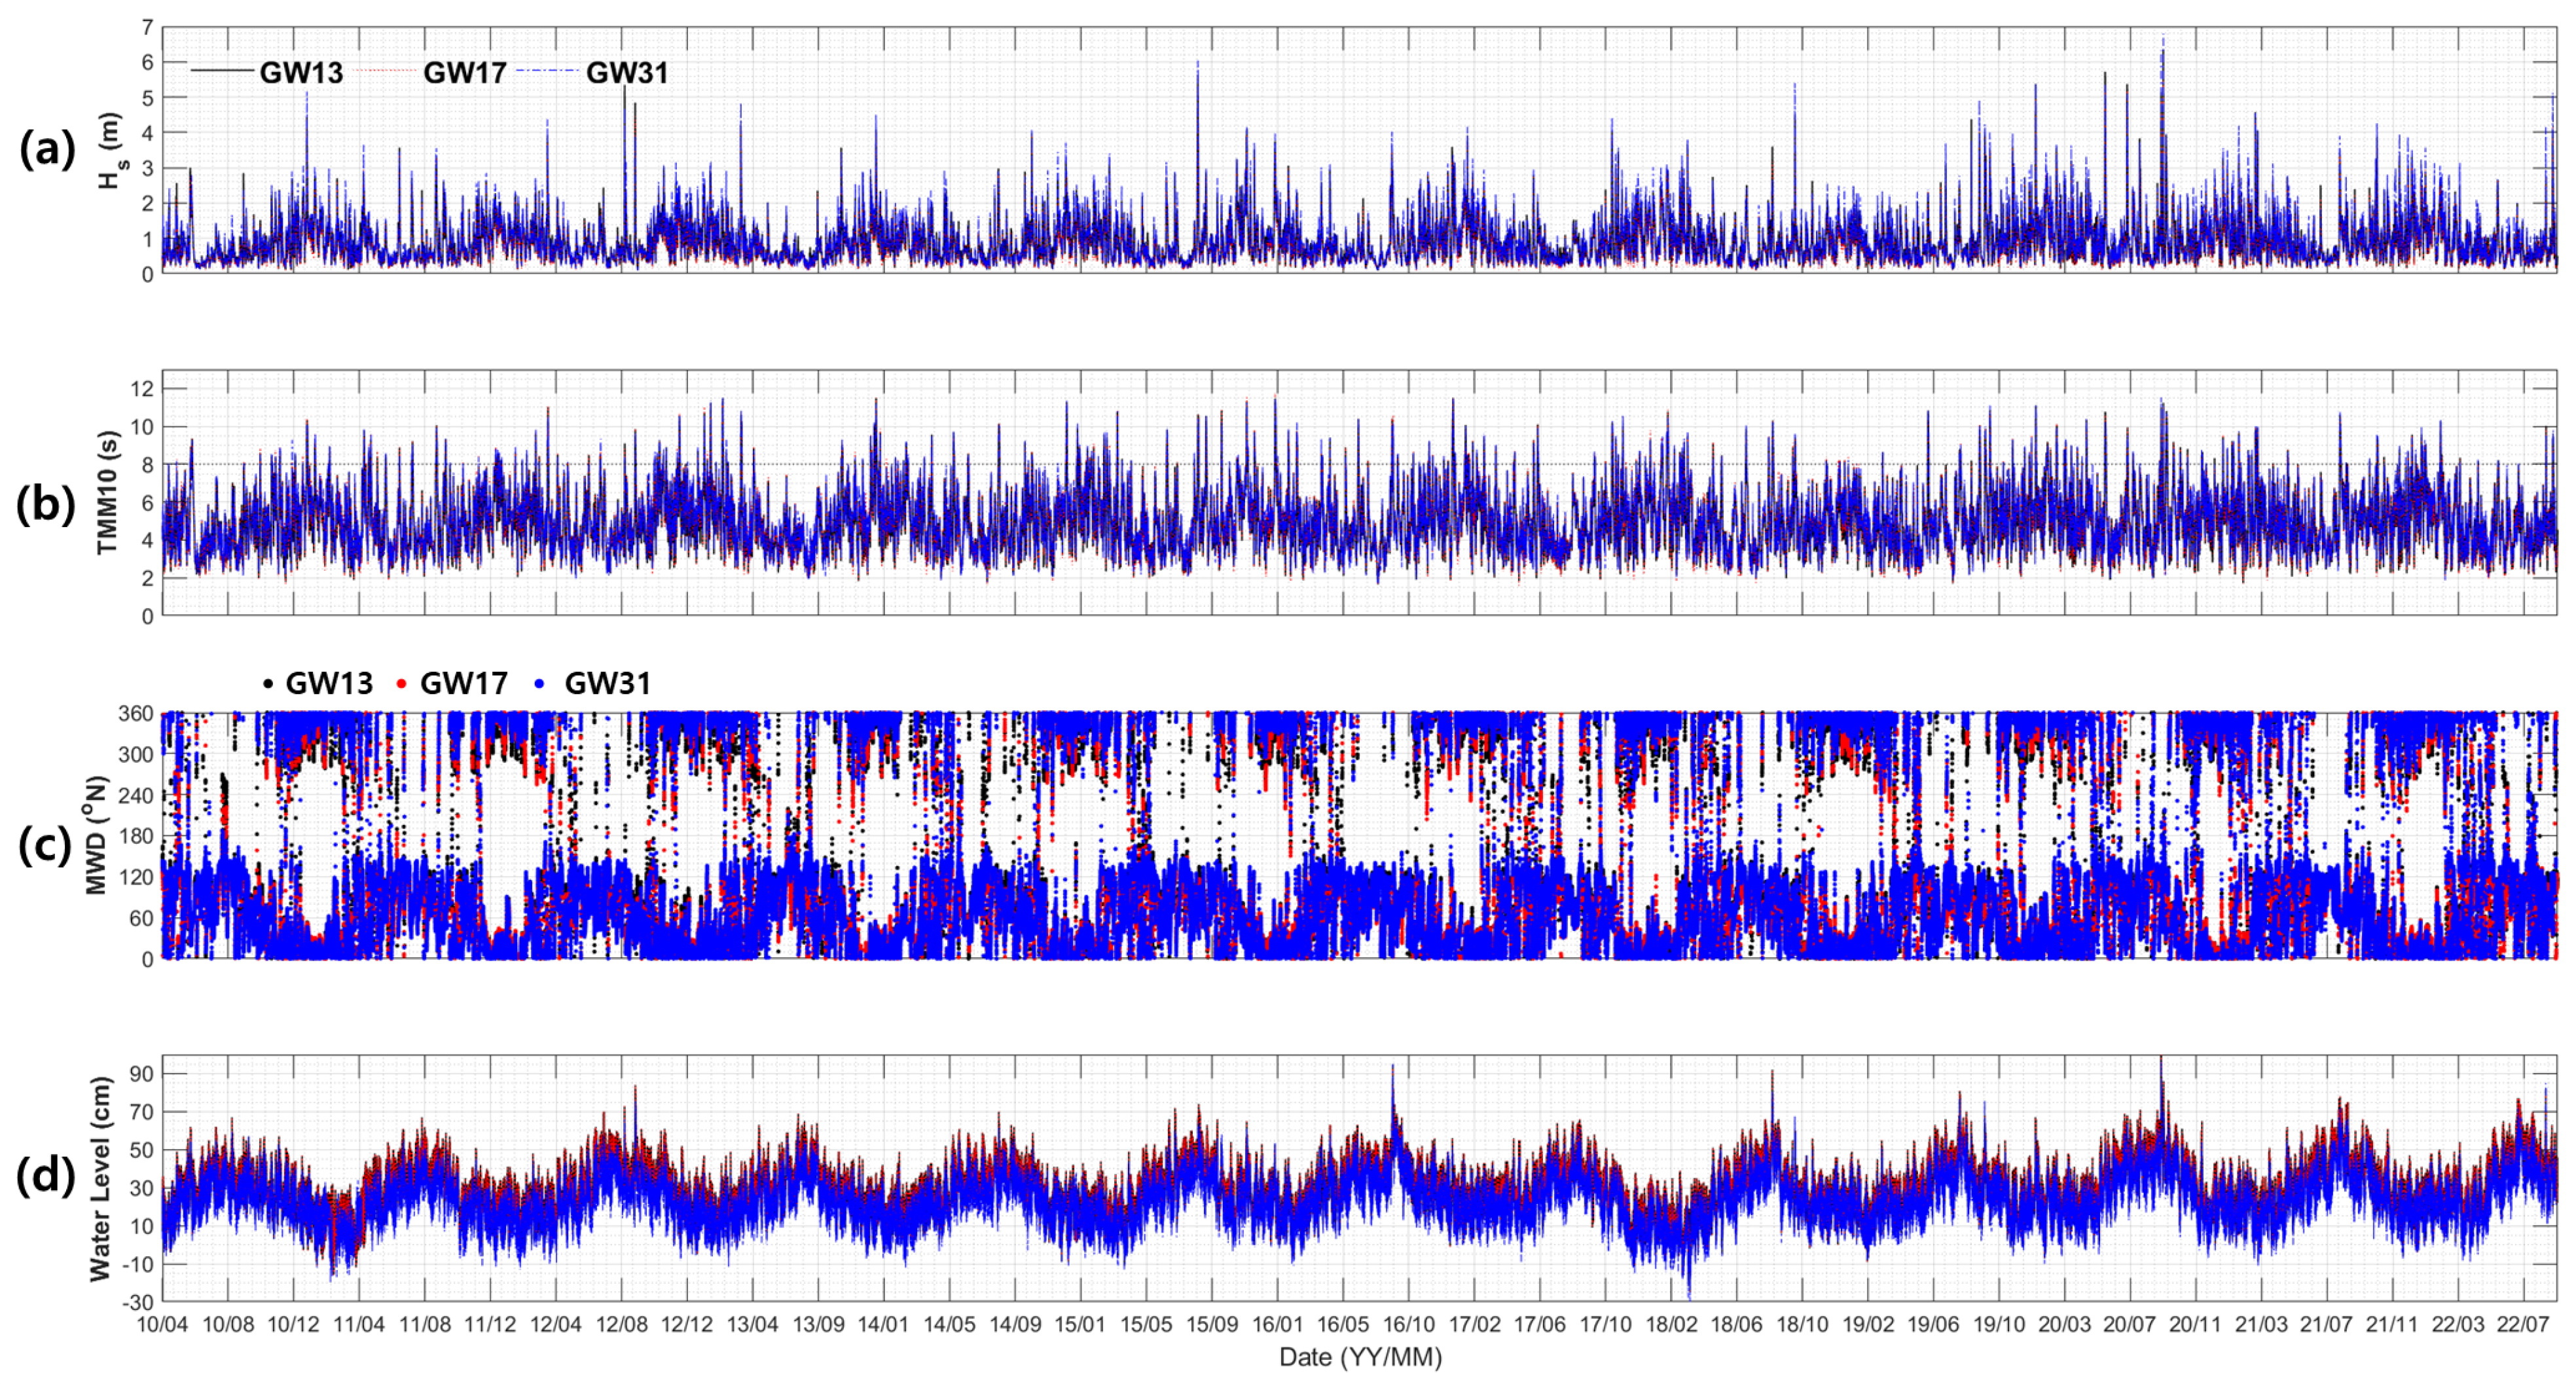This screenshot has height=1386, width=2576.
Task: Click the 10/04 date tick label
Action: point(163,1324)
